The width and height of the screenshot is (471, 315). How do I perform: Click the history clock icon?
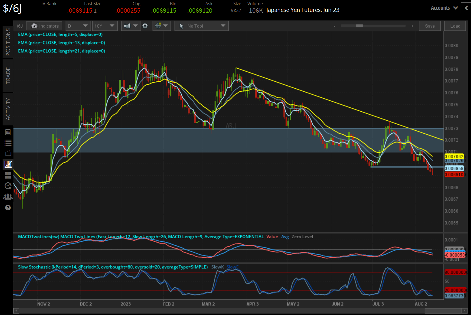[8, 186]
